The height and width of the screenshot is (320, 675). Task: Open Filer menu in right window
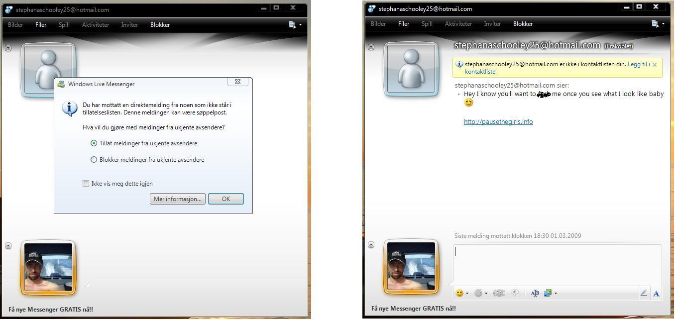404,24
